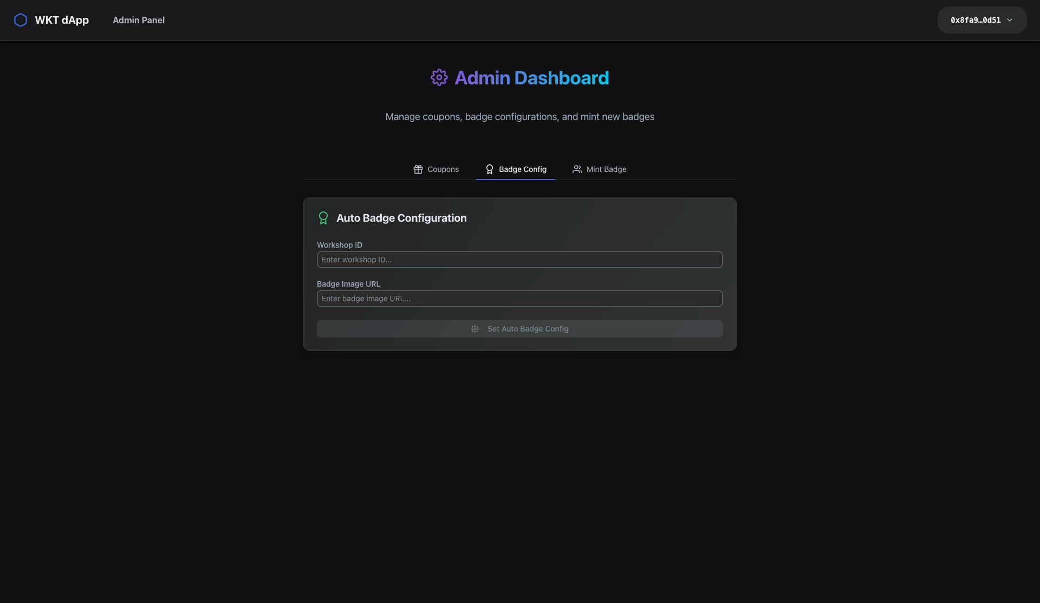Open the Admin Panel navigation link
This screenshot has width=1040, height=603.
(139, 20)
